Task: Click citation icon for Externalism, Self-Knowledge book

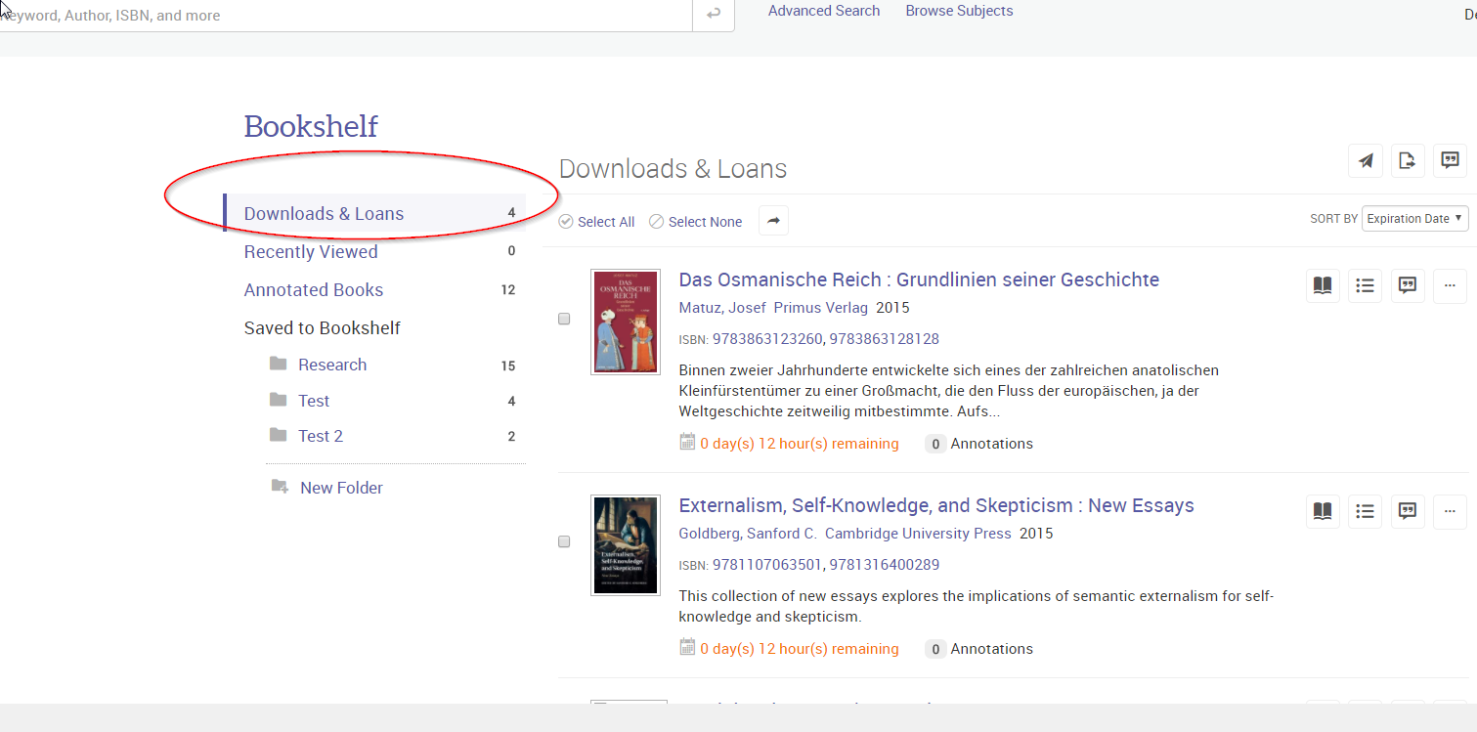Action: 1408,510
